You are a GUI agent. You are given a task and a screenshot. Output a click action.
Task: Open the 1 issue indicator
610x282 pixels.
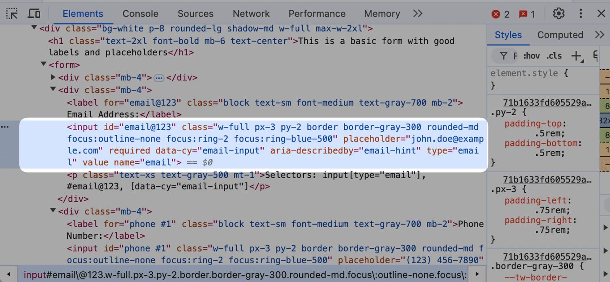click(527, 14)
